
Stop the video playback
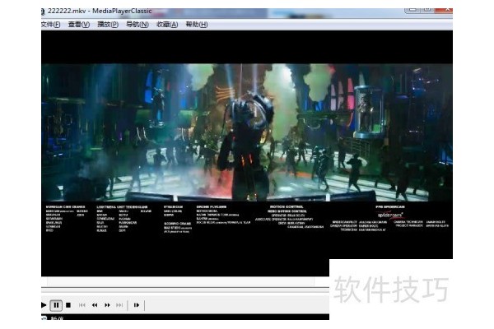click(x=68, y=305)
